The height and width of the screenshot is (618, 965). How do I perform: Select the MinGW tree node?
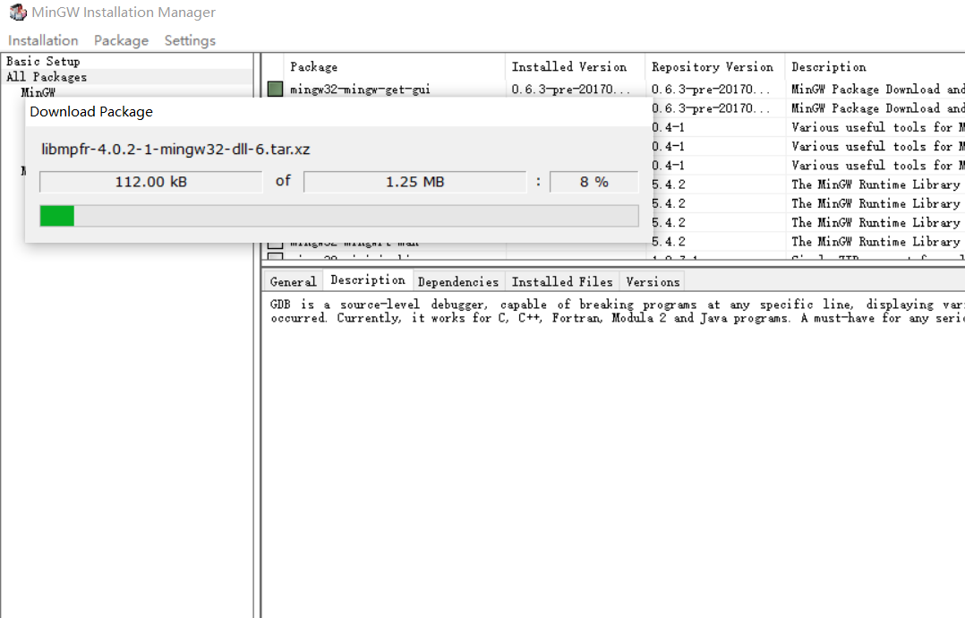(38, 92)
